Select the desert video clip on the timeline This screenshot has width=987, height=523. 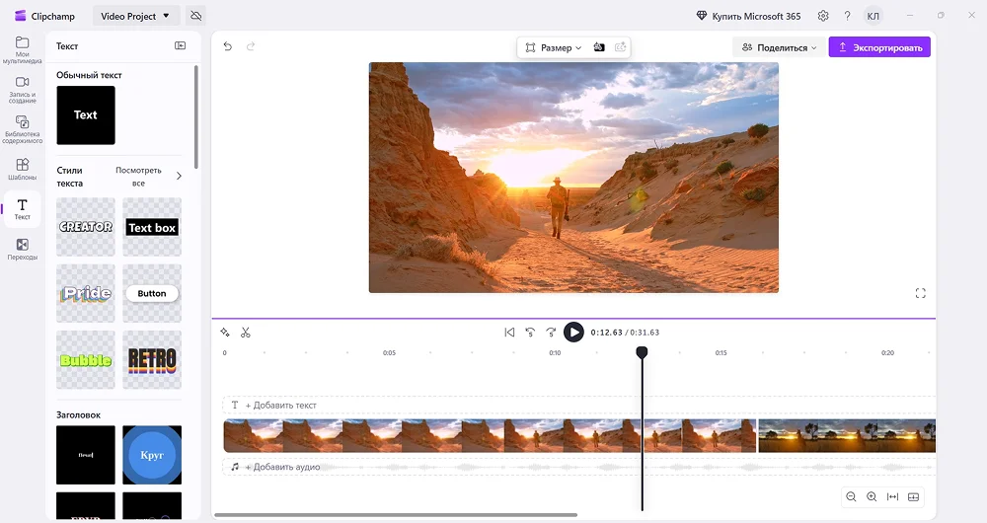490,435
